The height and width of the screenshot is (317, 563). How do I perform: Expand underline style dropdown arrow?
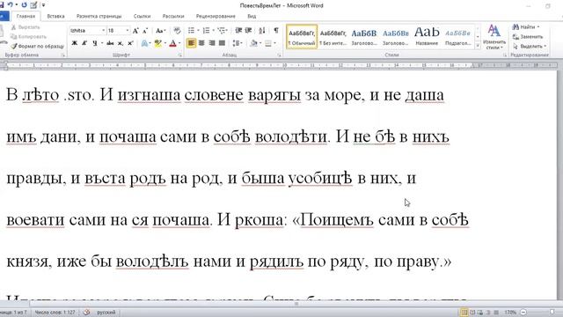coord(102,43)
